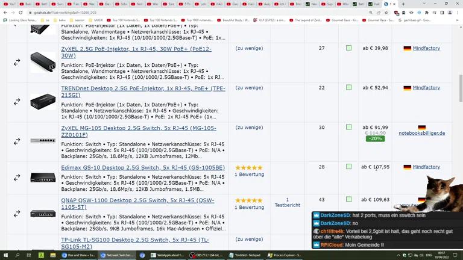Click compare arrows icon for Edimax GS-10
This screenshot has height=260, width=463.
[x=17, y=178]
